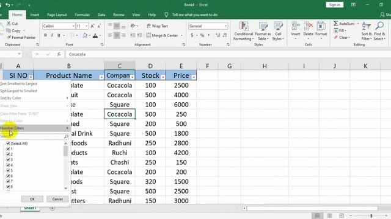Open the Product Name filter dropdown
Screen dimensions: 391x219
tap(101, 77)
